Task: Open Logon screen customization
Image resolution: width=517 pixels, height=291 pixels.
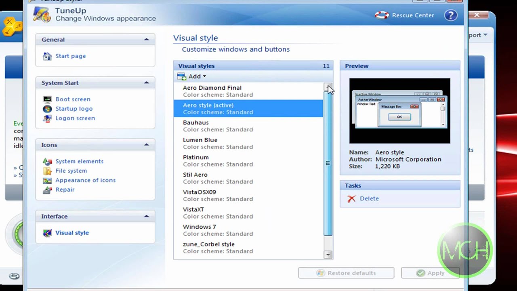Action: click(75, 118)
